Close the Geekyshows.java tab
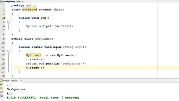 [x=23, y=1]
